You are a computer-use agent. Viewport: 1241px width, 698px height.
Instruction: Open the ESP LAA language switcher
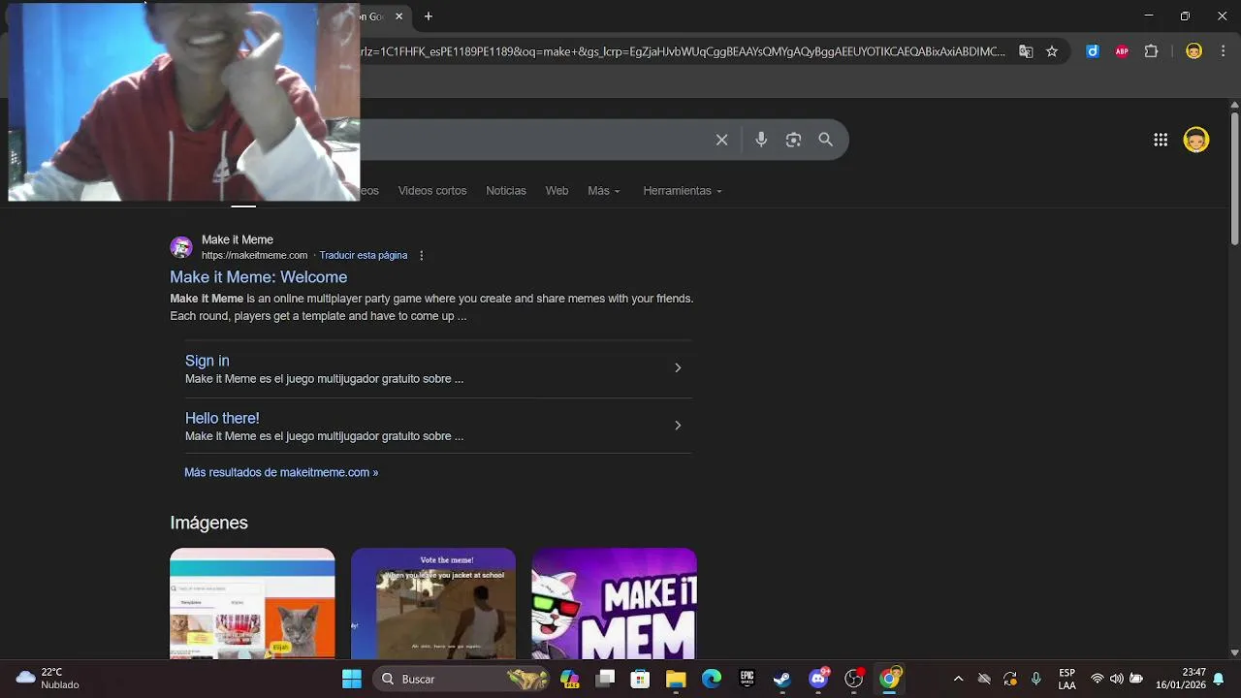click(x=1066, y=679)
